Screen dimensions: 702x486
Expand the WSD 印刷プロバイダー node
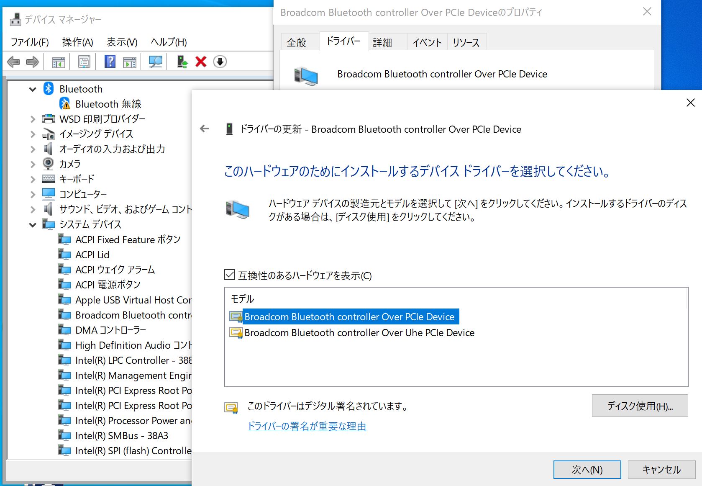(33, 119)
